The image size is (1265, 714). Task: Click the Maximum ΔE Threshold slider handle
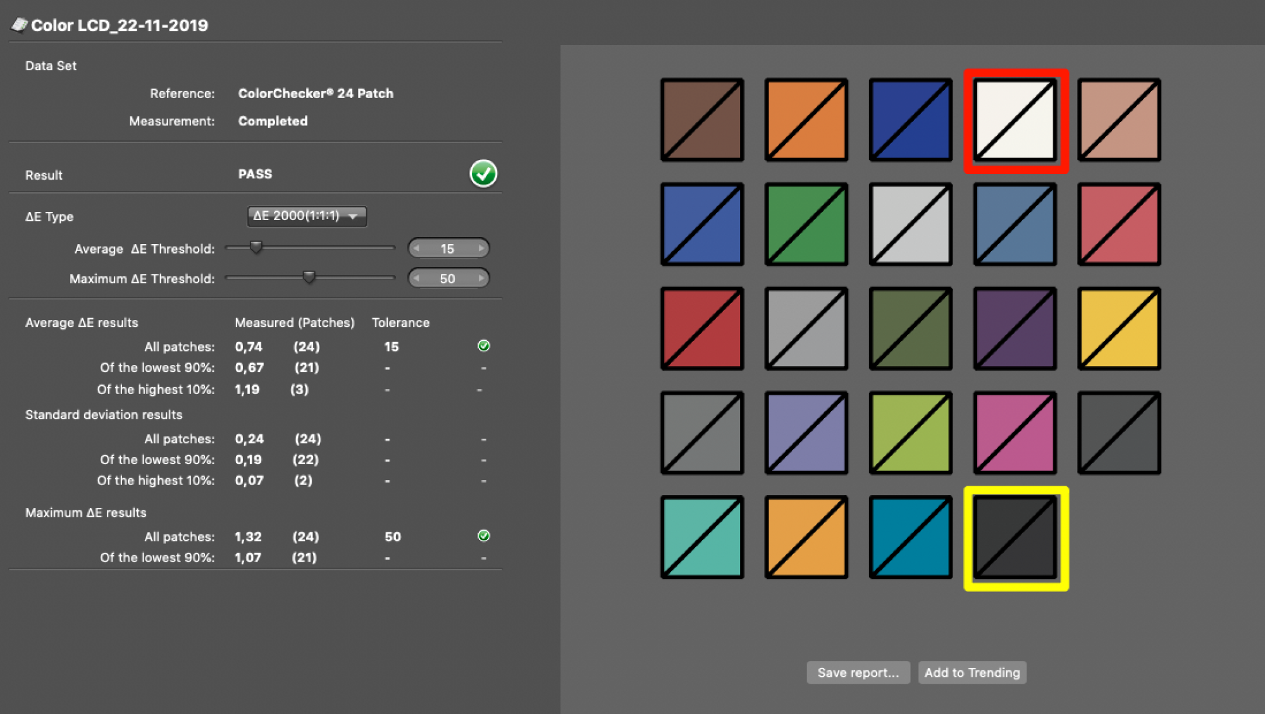coord(309,277)
